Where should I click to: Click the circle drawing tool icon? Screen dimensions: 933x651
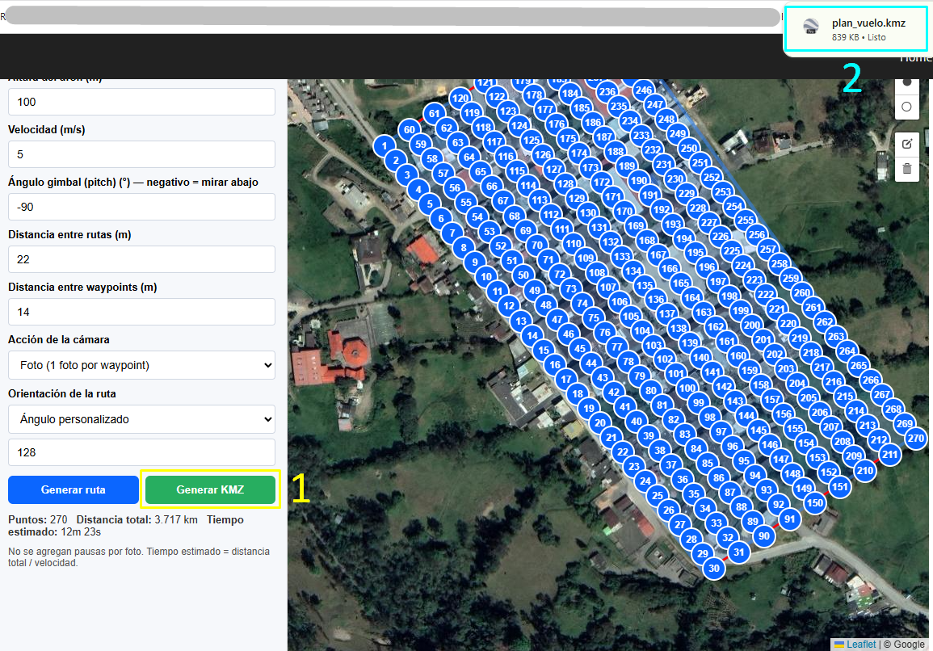[x=906, y=107]
